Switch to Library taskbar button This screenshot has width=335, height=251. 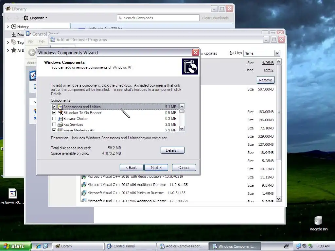(78, 246)
